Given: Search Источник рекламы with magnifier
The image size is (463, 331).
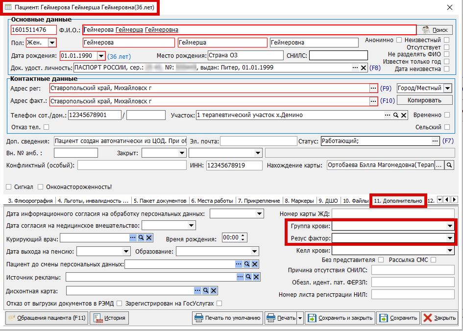Looking at the screenshot, I should (248, 277).
